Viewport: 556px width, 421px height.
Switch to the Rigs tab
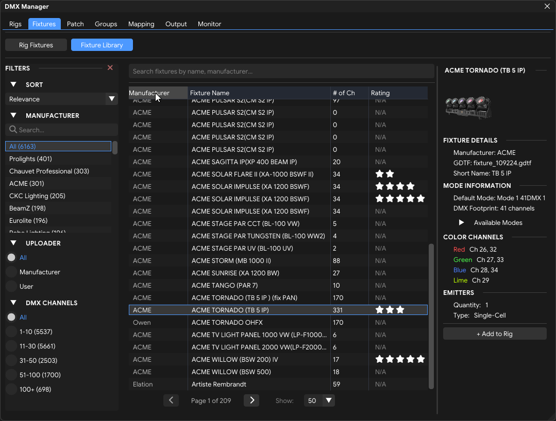pos(15,24)
